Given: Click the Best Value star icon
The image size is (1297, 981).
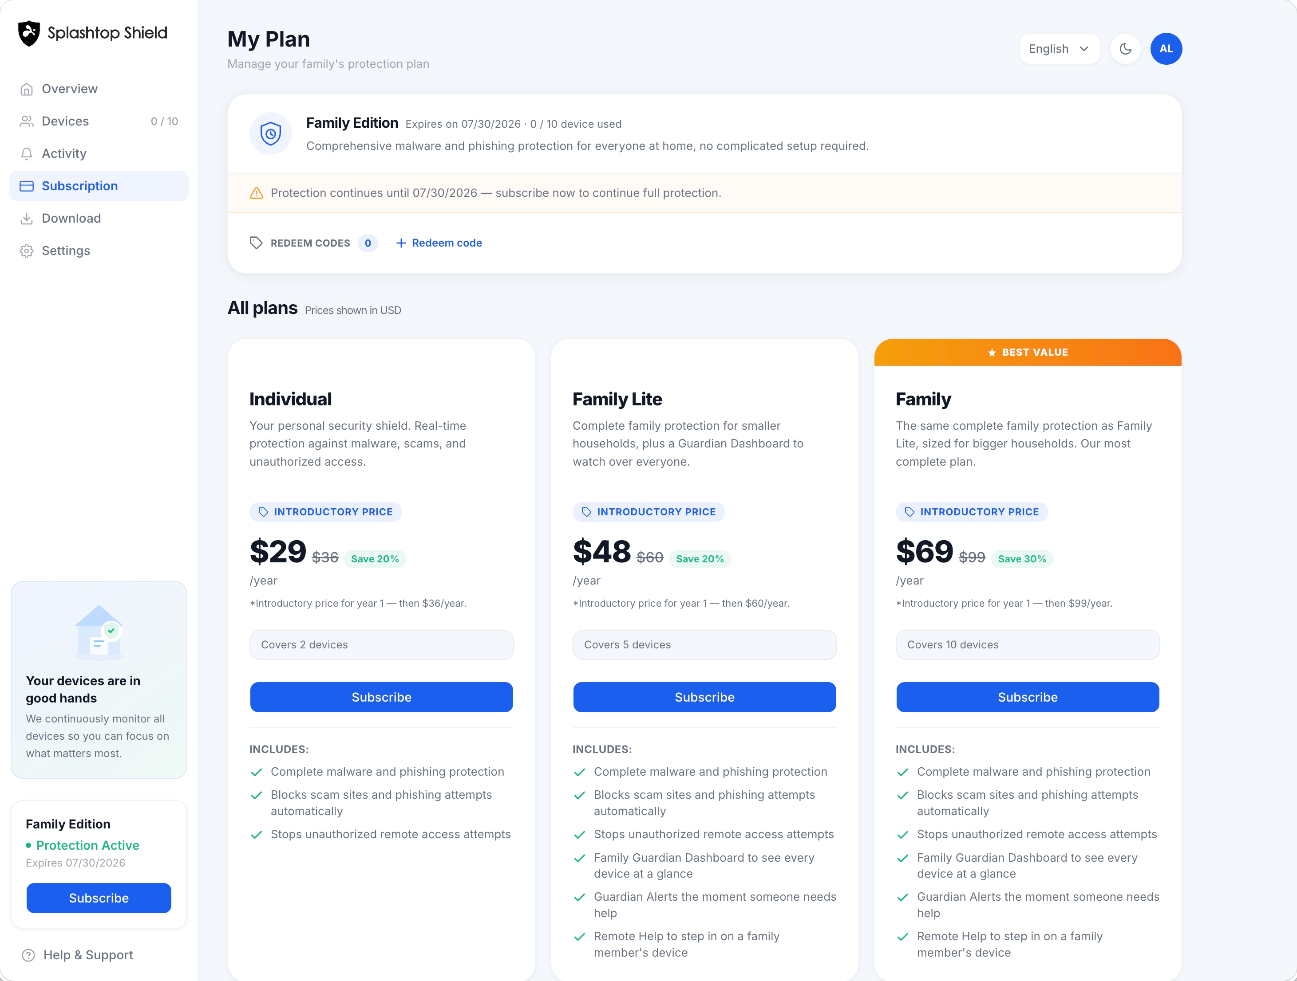Looking at the screenshot, I should 992,353.
